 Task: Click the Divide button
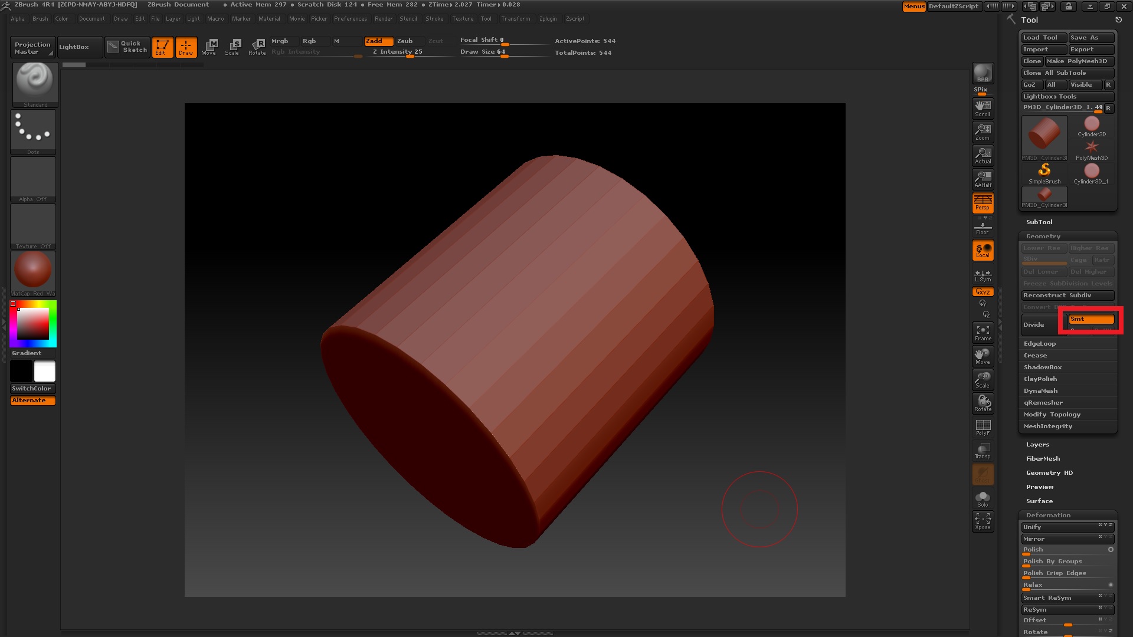1044,325
